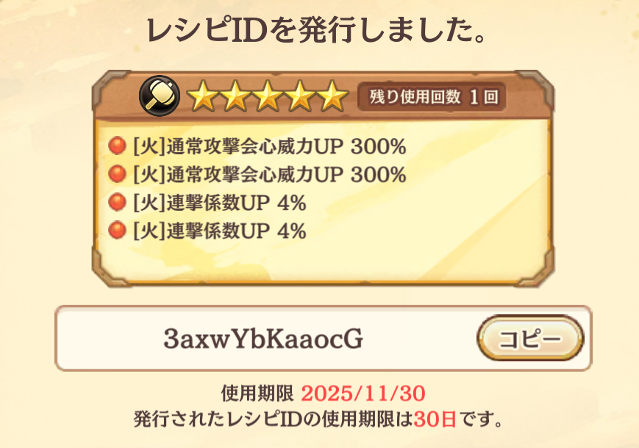Select the fourth gold star in rating
The image size is (639, 448).
(300, 96)
